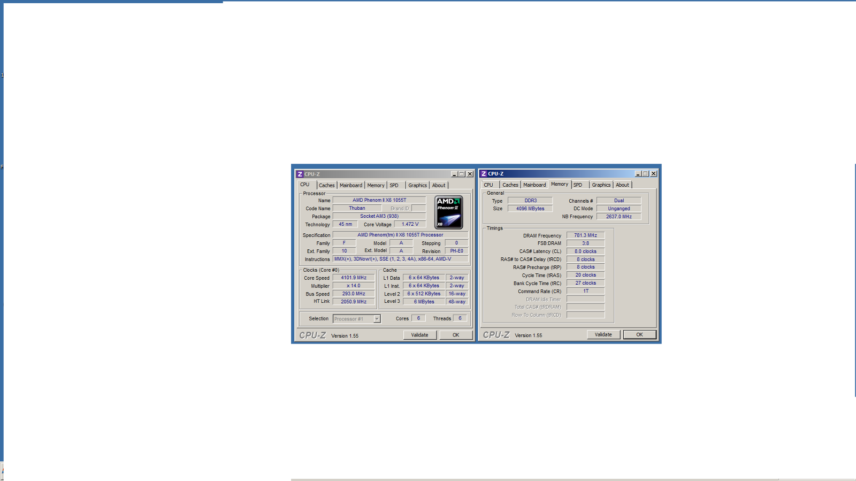Click the HT Link value '2050.9 MHz'
856x481 pixels.
click(354, 302)
